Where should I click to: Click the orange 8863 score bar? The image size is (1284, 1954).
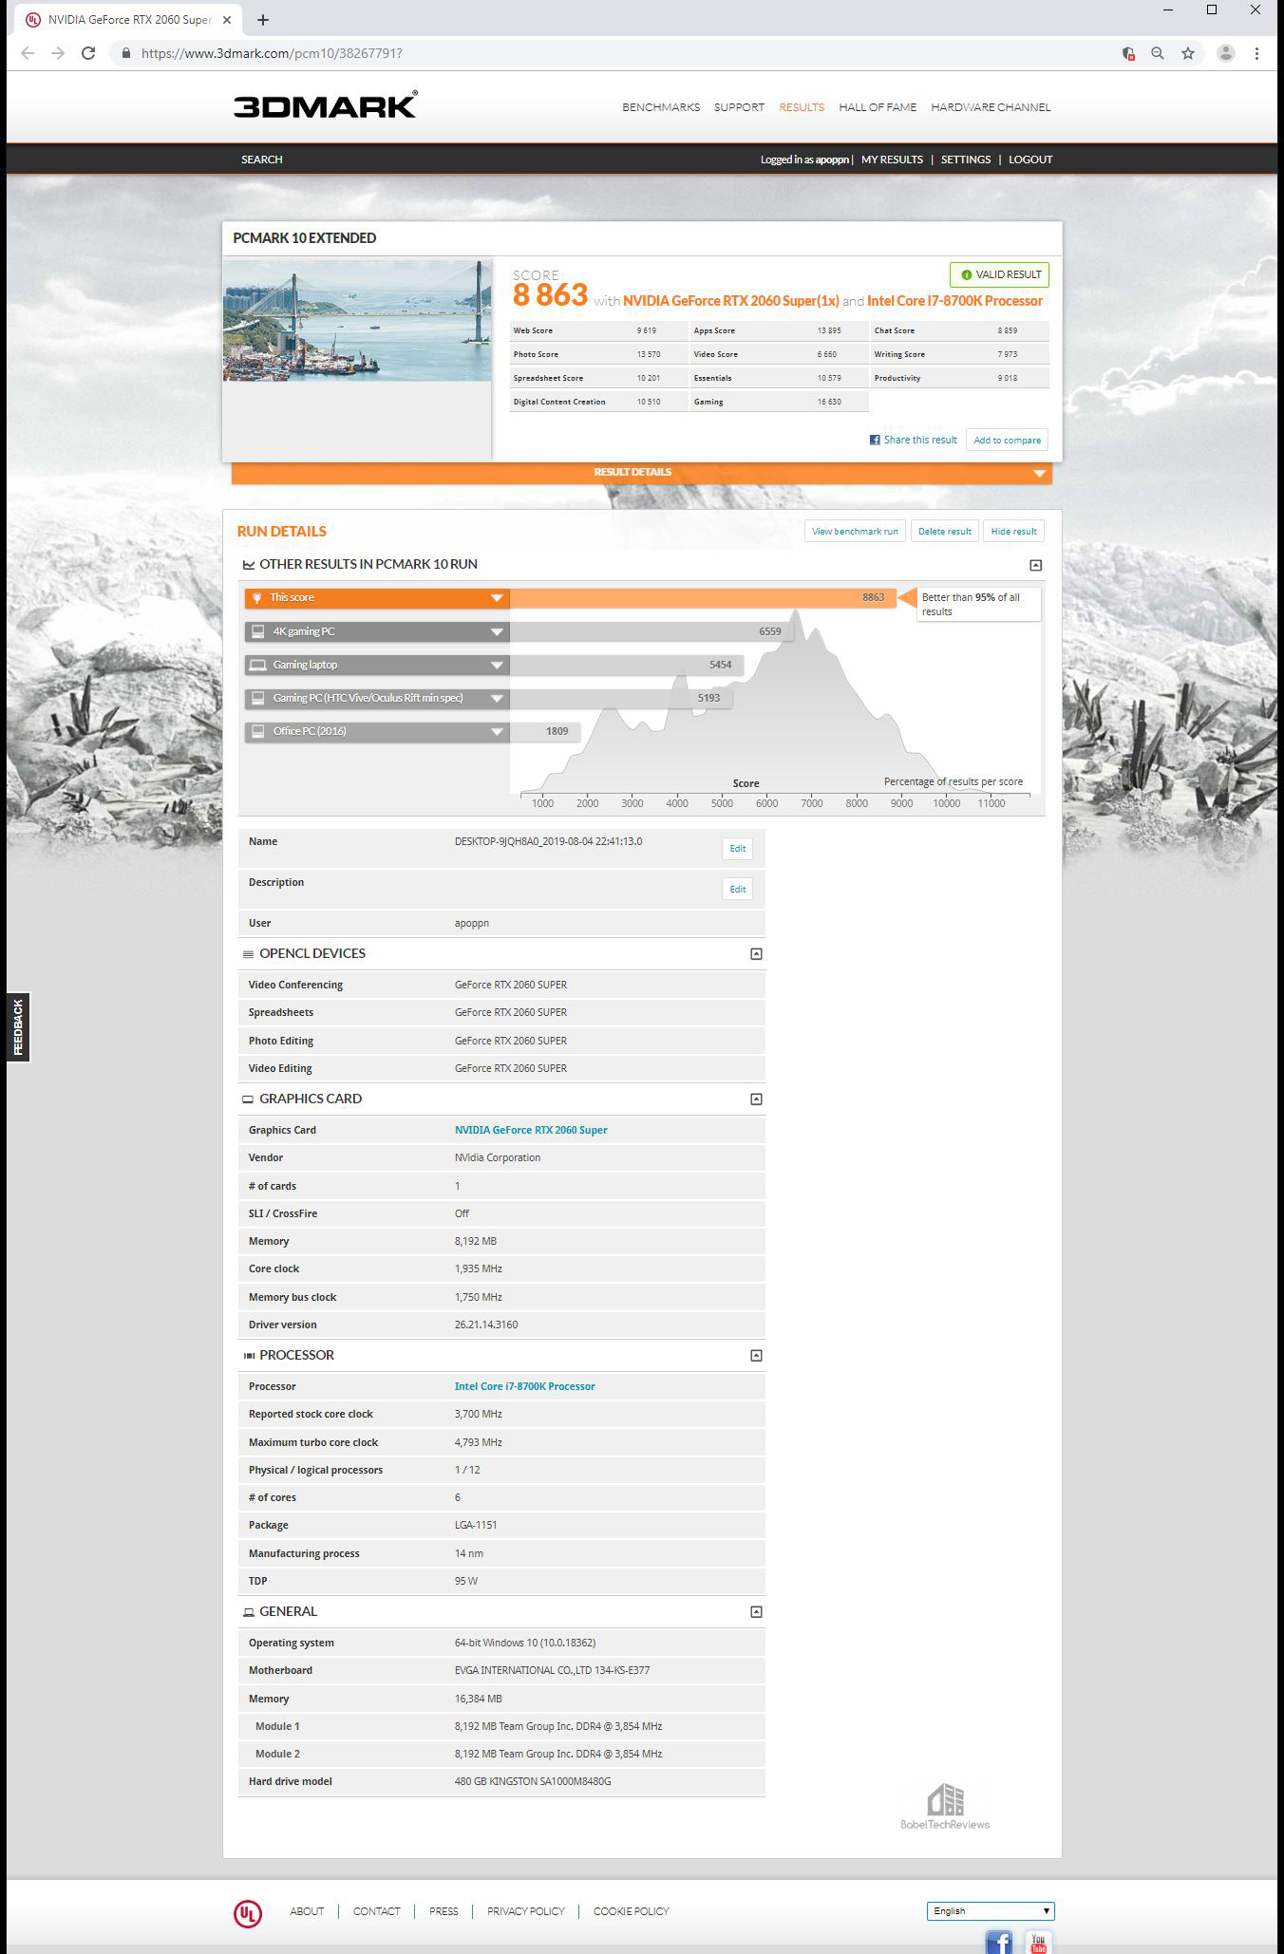click(703, 597)
